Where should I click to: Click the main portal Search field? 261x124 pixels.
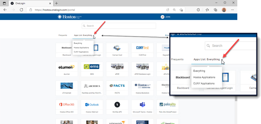coord(119,26)
